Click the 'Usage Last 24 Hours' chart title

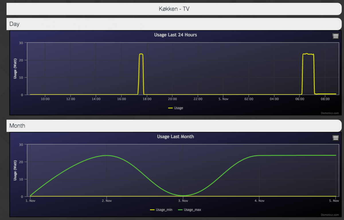coord(175,35)
